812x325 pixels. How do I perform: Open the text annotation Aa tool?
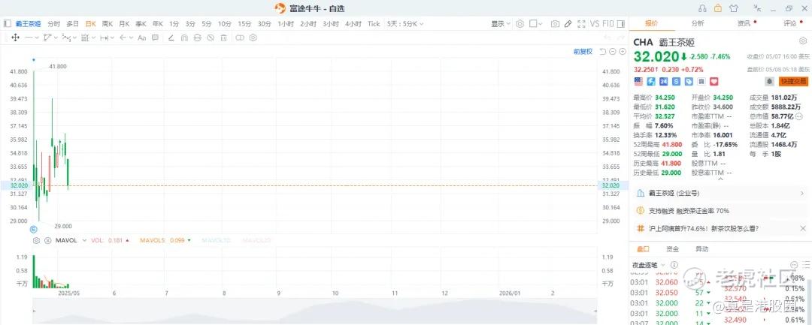point(141,38)
